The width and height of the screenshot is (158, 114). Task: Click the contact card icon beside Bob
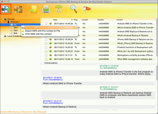pos(12,33)
